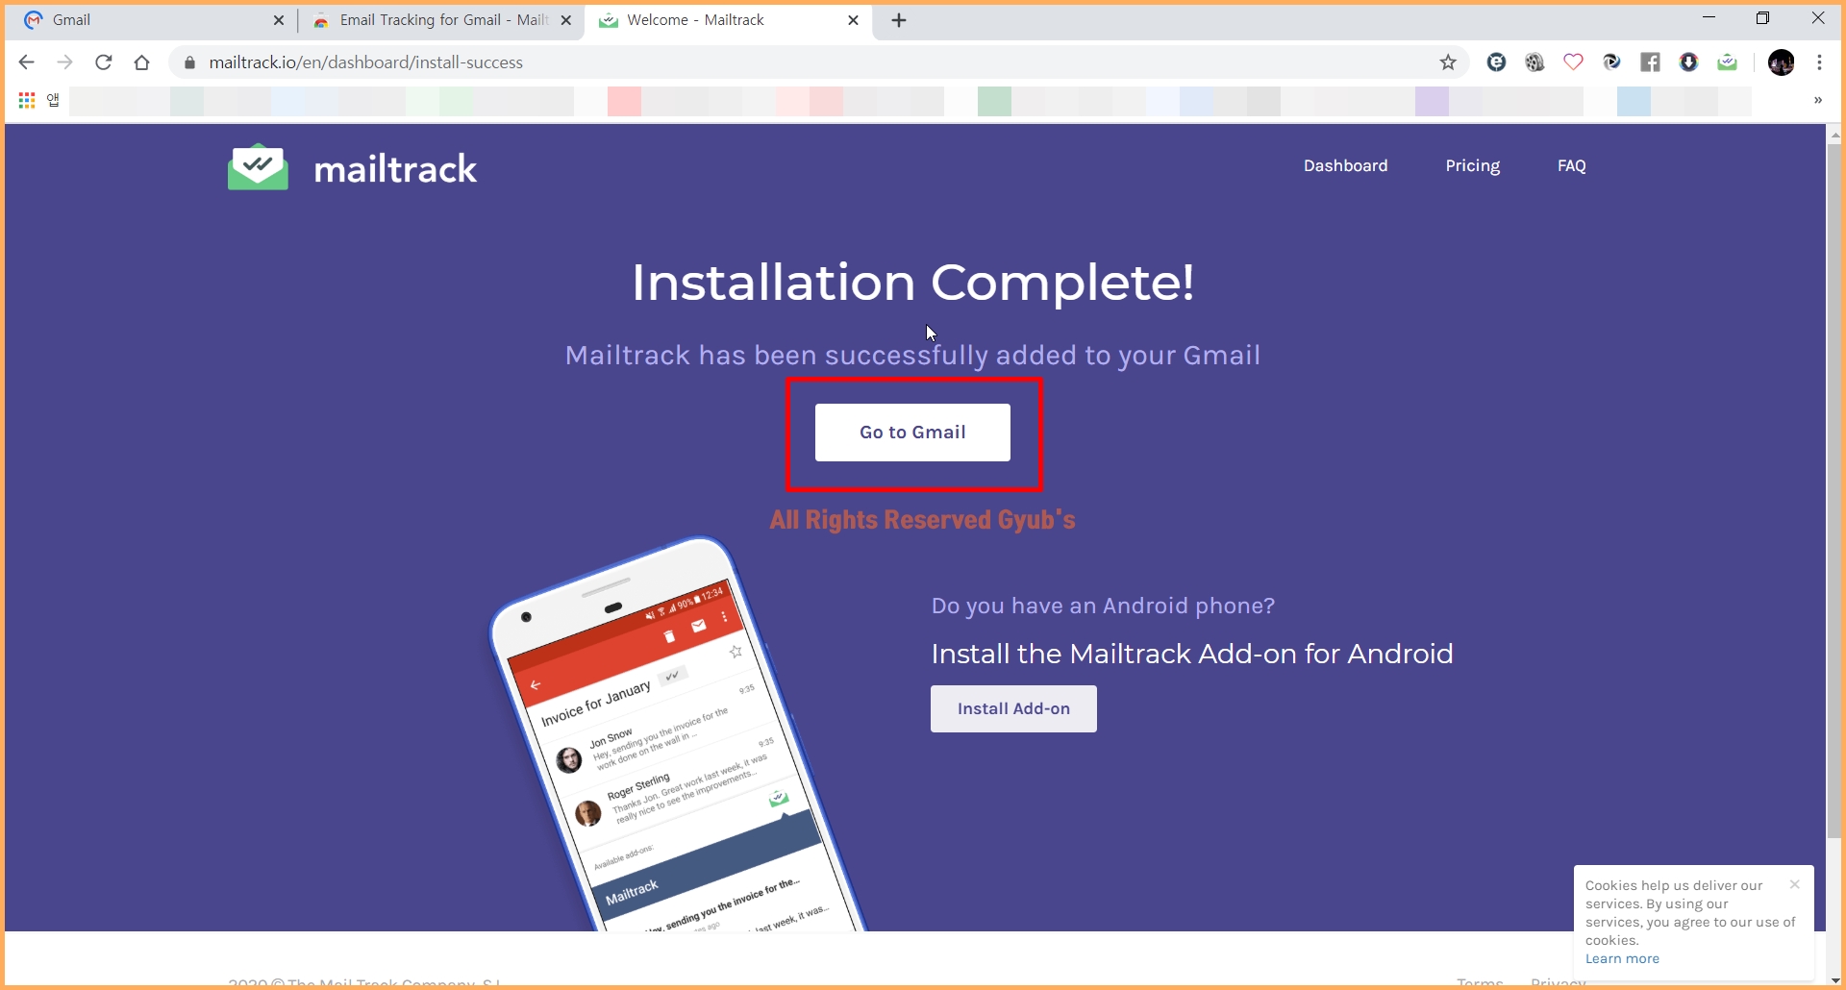This screenshot has height=990, width=1846.
Task: Open Learn more cookie link
Action: (1622, 958)
